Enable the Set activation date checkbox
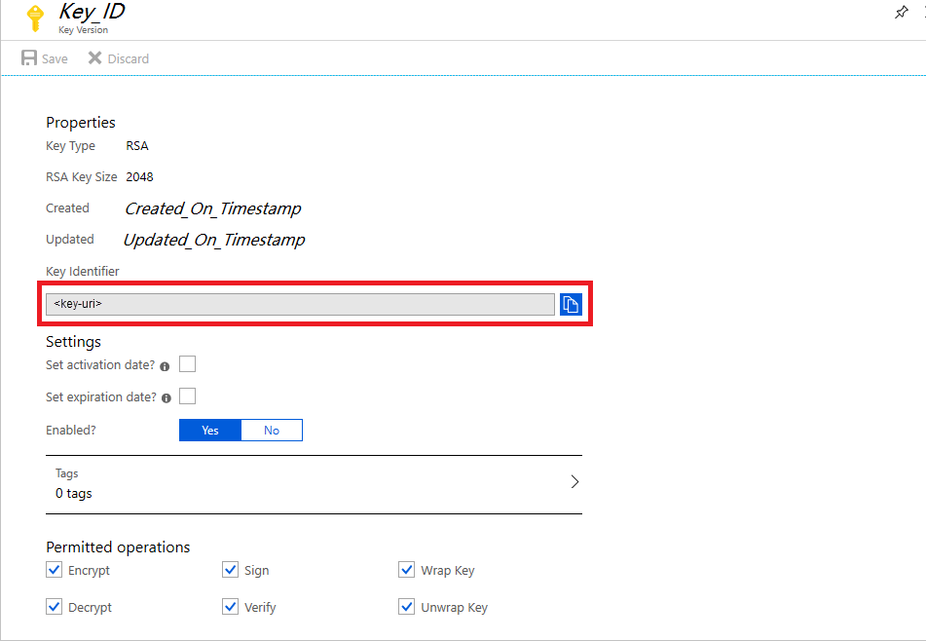The width and height of the screenshot is (926, 641). click(187, 364)
